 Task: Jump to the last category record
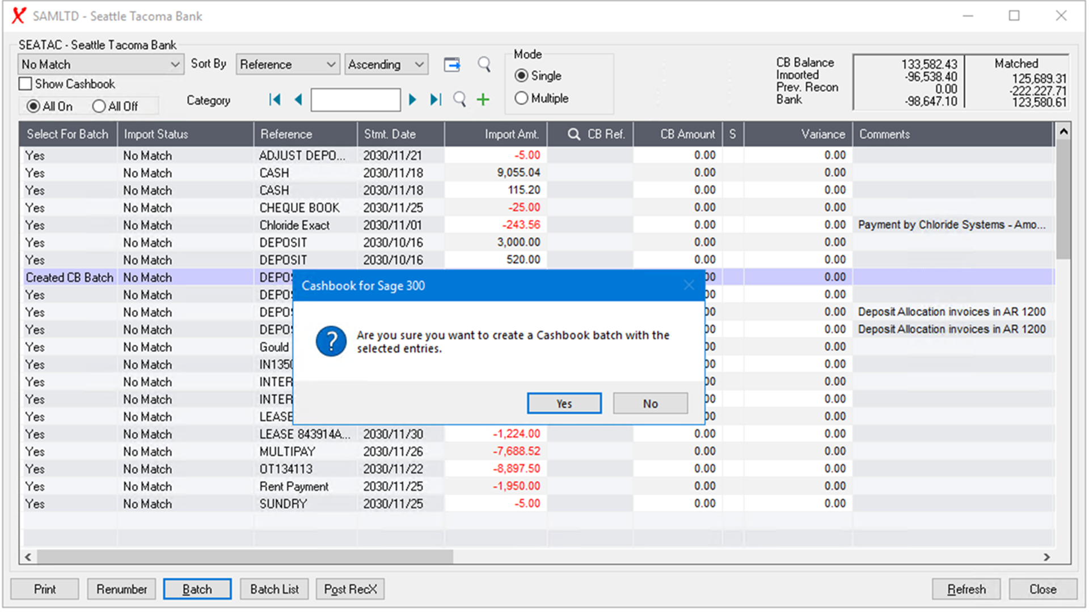pos(435,100)
